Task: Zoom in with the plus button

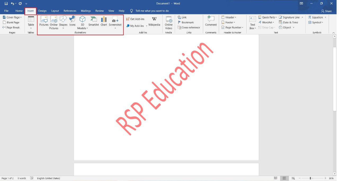Action: 325,178
